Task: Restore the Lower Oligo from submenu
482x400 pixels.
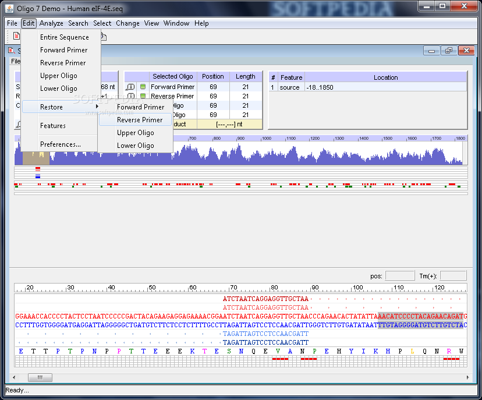Action: (136, 146)
